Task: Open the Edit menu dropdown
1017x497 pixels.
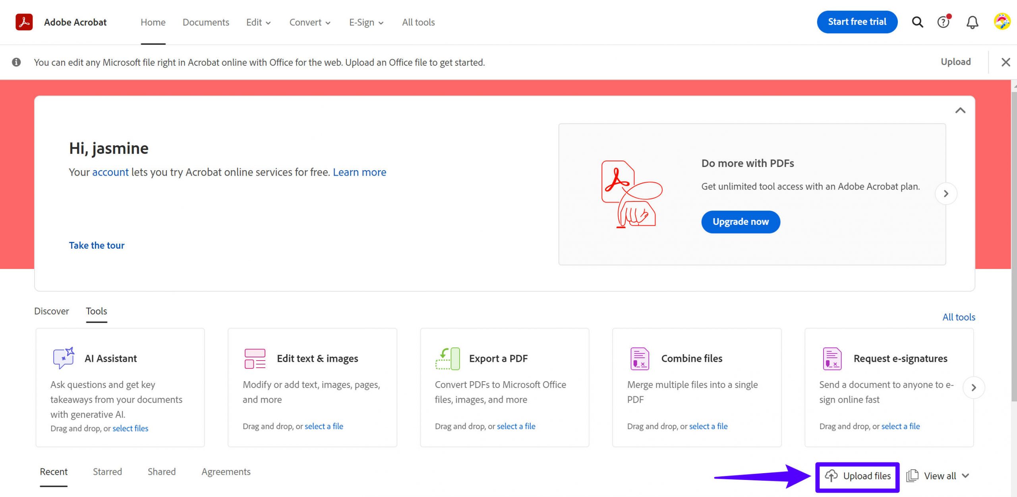Action: [x=258, y=22]
